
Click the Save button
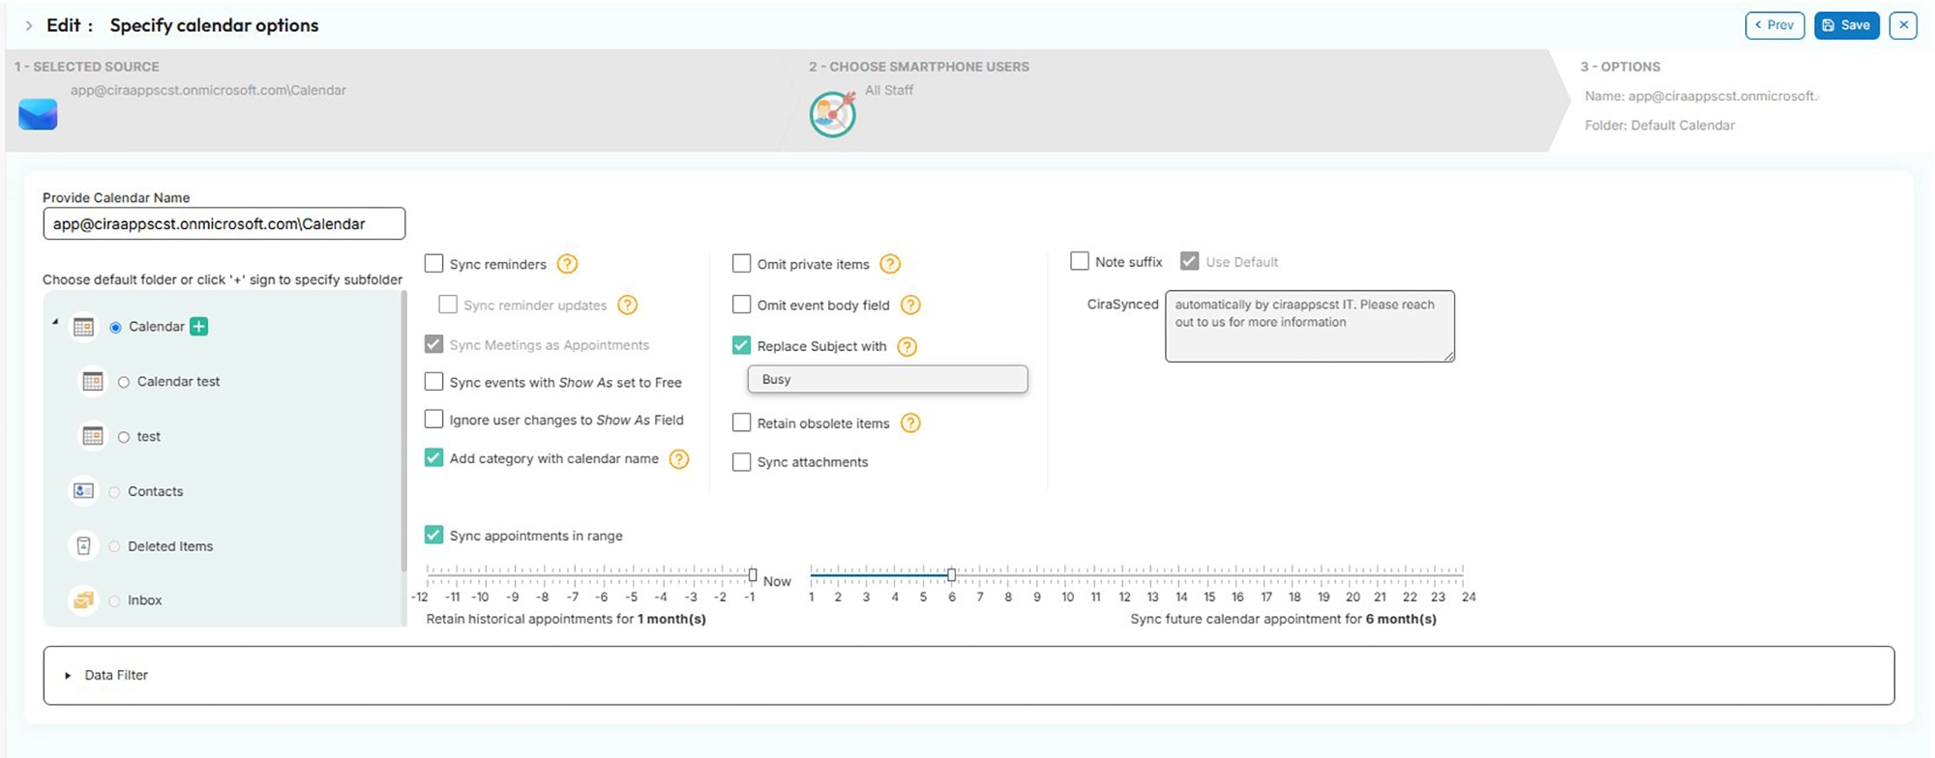pyautogui.click(x=1846, y=25)
